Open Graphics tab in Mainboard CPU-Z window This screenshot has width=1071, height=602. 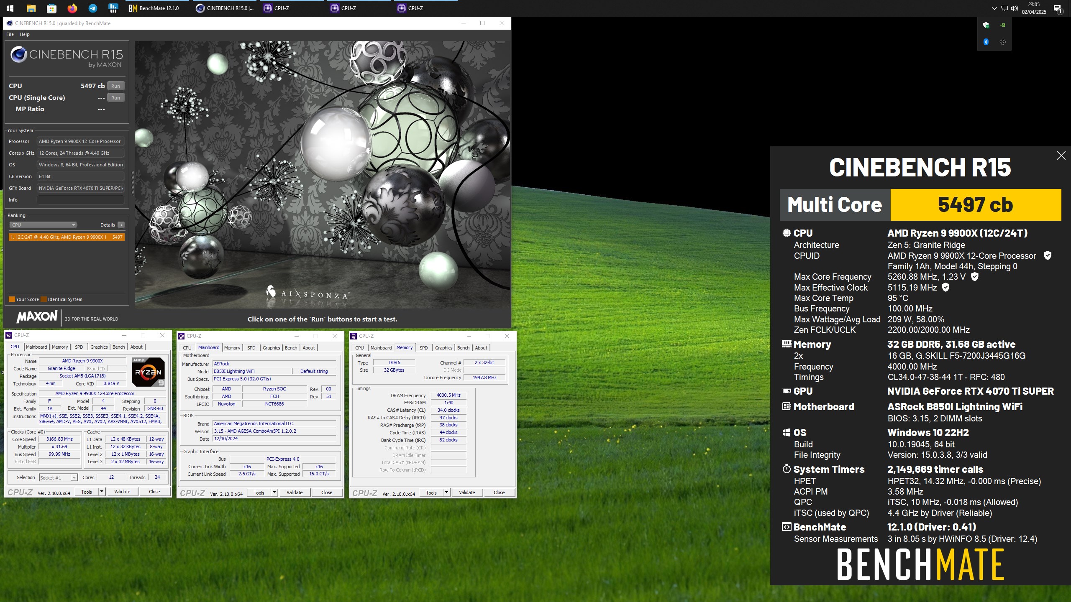pyautogui.click(x=272, y=348)
